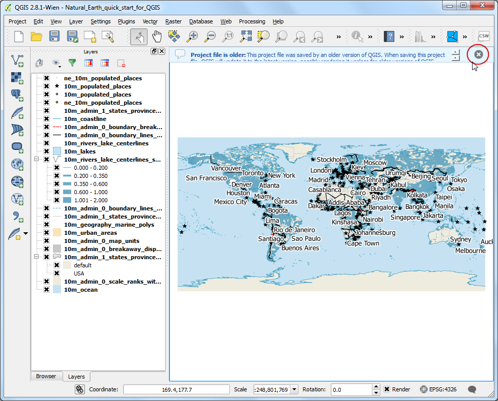Save the project with the floppy disk icon
Screen dimensions: 498x401
[x=54, y=36]
